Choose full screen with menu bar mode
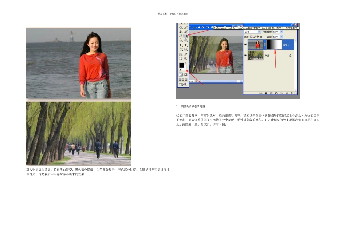Image resolution: width=346 pixels, height=244 pixels. click(x=183, y=80)
